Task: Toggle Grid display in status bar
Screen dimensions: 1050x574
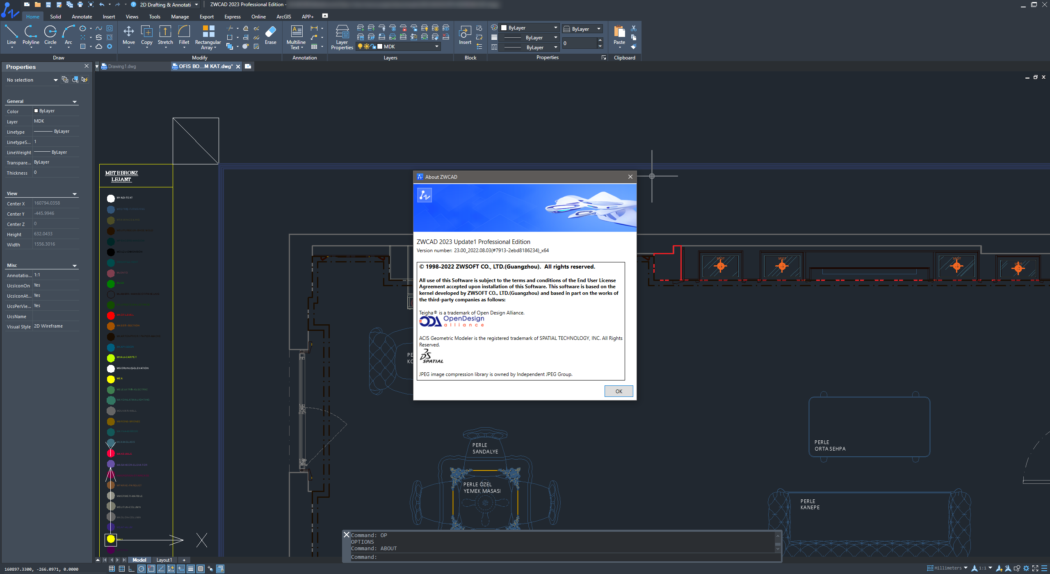Action: tap(122, 569)
